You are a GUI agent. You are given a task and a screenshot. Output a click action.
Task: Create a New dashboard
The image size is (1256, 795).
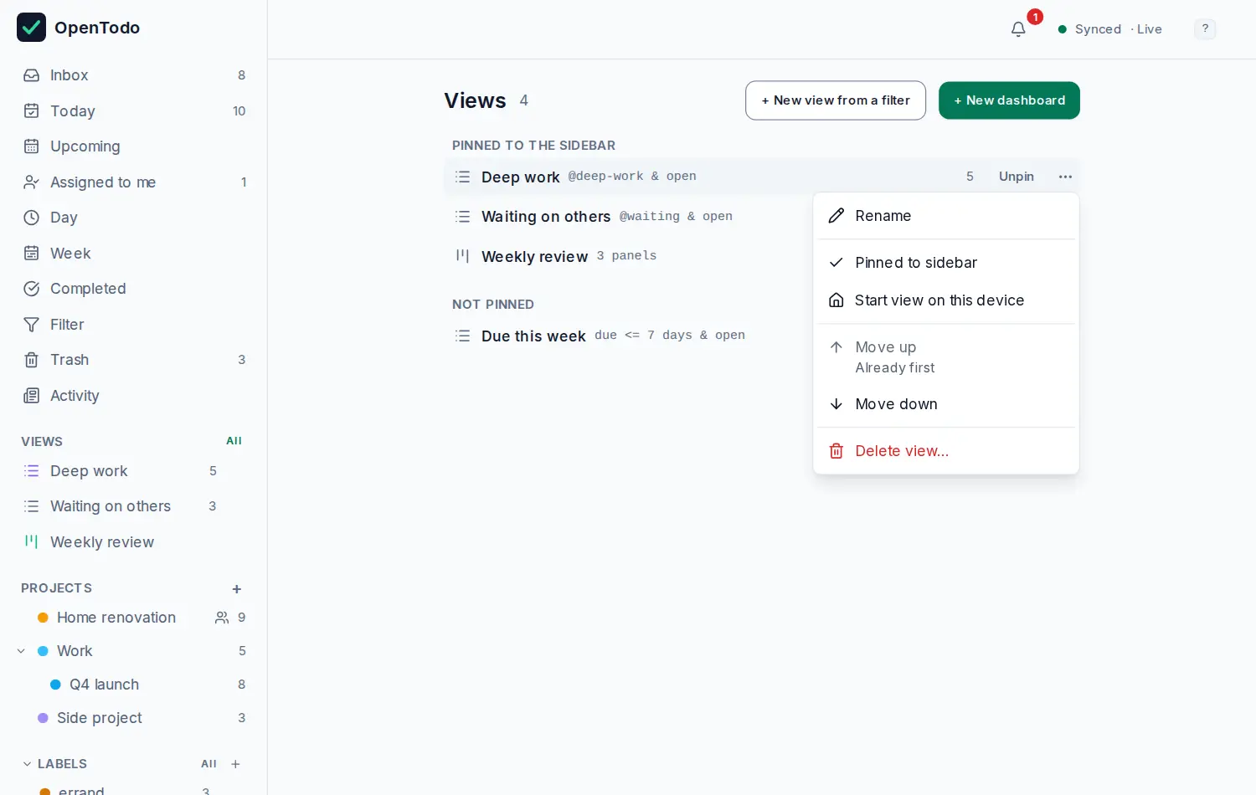pyautogui.click(x=1009, y=100)
